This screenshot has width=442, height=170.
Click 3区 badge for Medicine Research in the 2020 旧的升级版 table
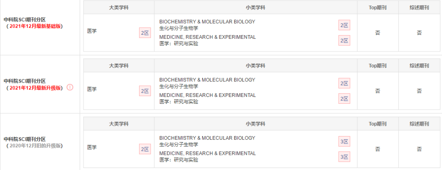pyautogui.click(x=344, y=157)
